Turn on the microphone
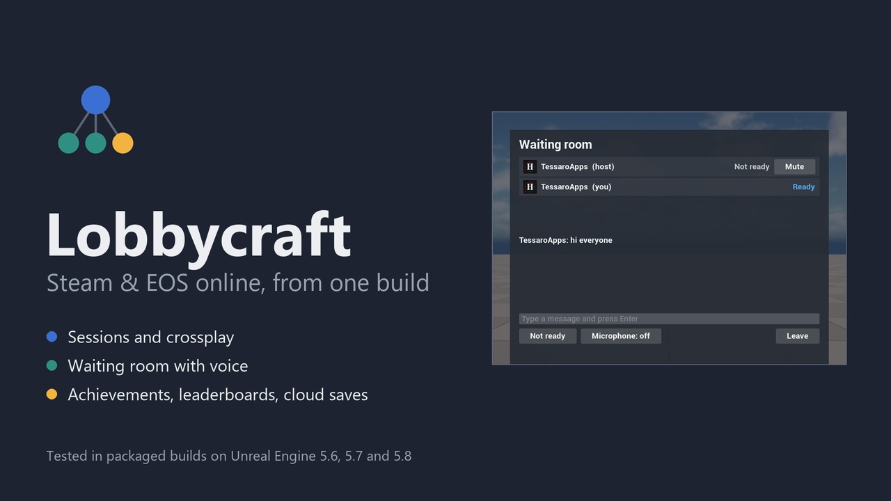The height and width of the screenshot is (501, 891). 621,336
